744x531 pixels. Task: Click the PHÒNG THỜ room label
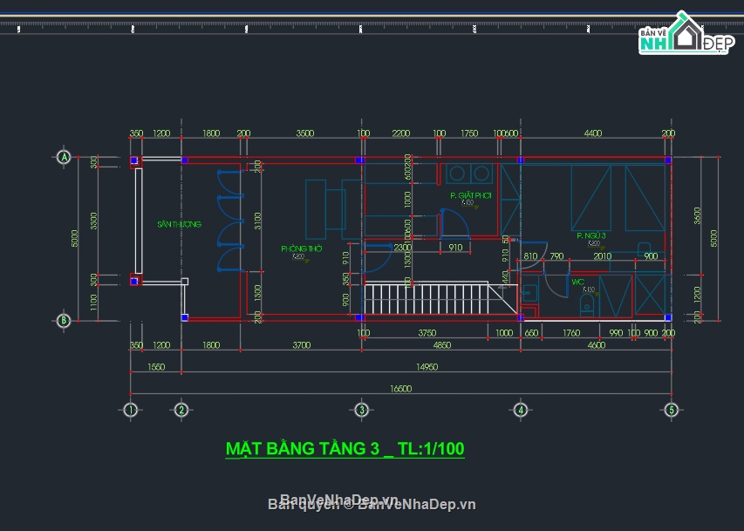click(x=296, y=248)
